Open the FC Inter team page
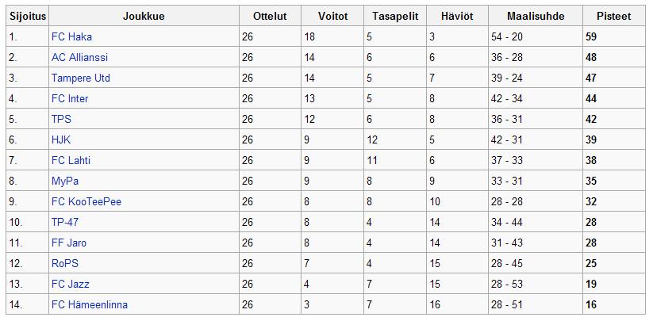The width and height of the screenshot is (653, 321). tap(70, 98)
